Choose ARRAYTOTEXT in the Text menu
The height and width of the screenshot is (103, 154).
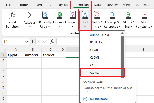pyautogui.click(x=100, y=35)
